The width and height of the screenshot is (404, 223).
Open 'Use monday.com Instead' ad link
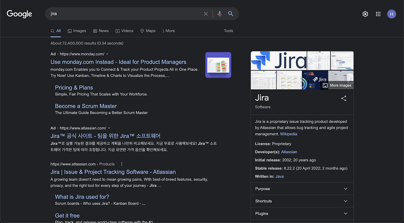point(118,62)
